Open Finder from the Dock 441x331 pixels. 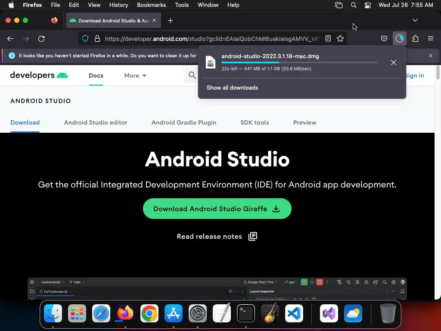53,313
